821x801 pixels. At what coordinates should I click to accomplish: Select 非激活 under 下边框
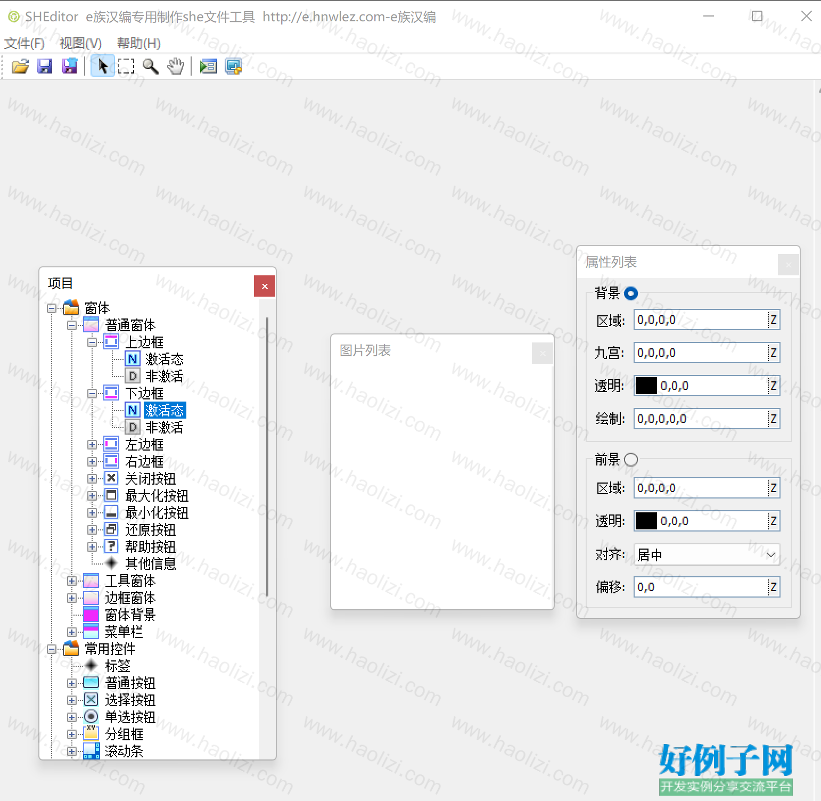click(x=165, y=427)
